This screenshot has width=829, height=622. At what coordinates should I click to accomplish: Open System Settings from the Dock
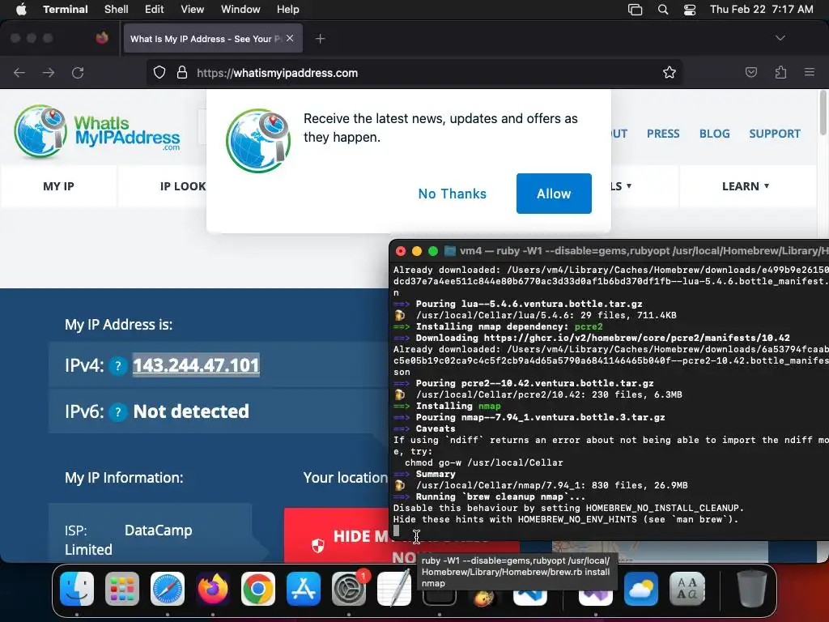349,588
